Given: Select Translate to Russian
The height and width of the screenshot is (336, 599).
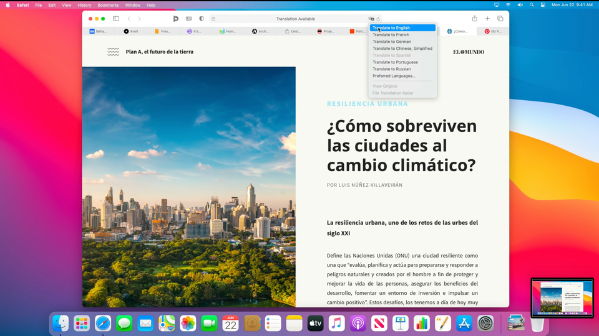Looking at the screenshot, I should tap(402, 69).
